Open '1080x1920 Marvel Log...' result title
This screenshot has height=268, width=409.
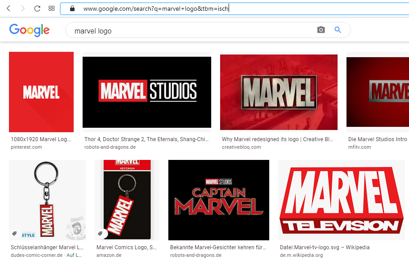click(x=41, y=139)
